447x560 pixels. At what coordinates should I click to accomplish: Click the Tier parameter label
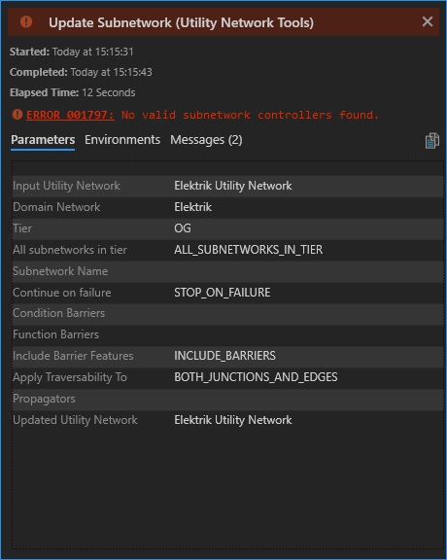(x=22, y=228)
